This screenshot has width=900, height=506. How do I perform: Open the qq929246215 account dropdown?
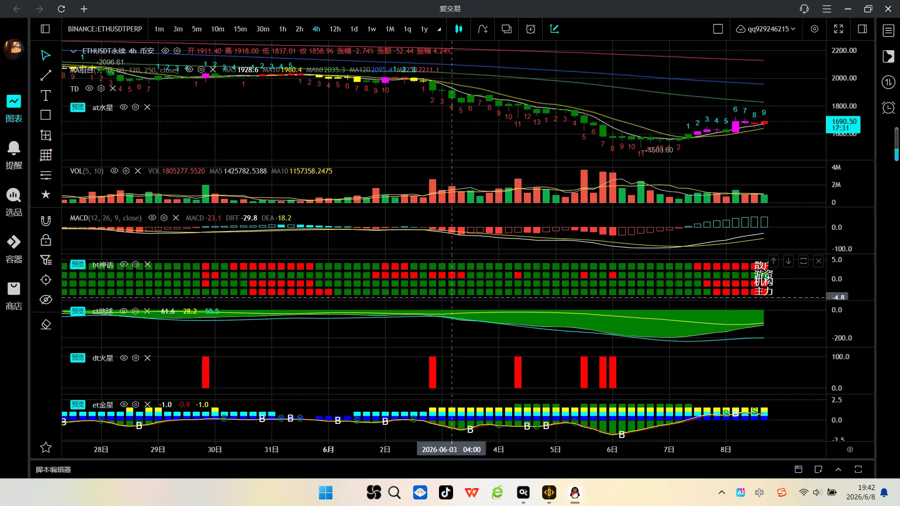coord(765,29)
